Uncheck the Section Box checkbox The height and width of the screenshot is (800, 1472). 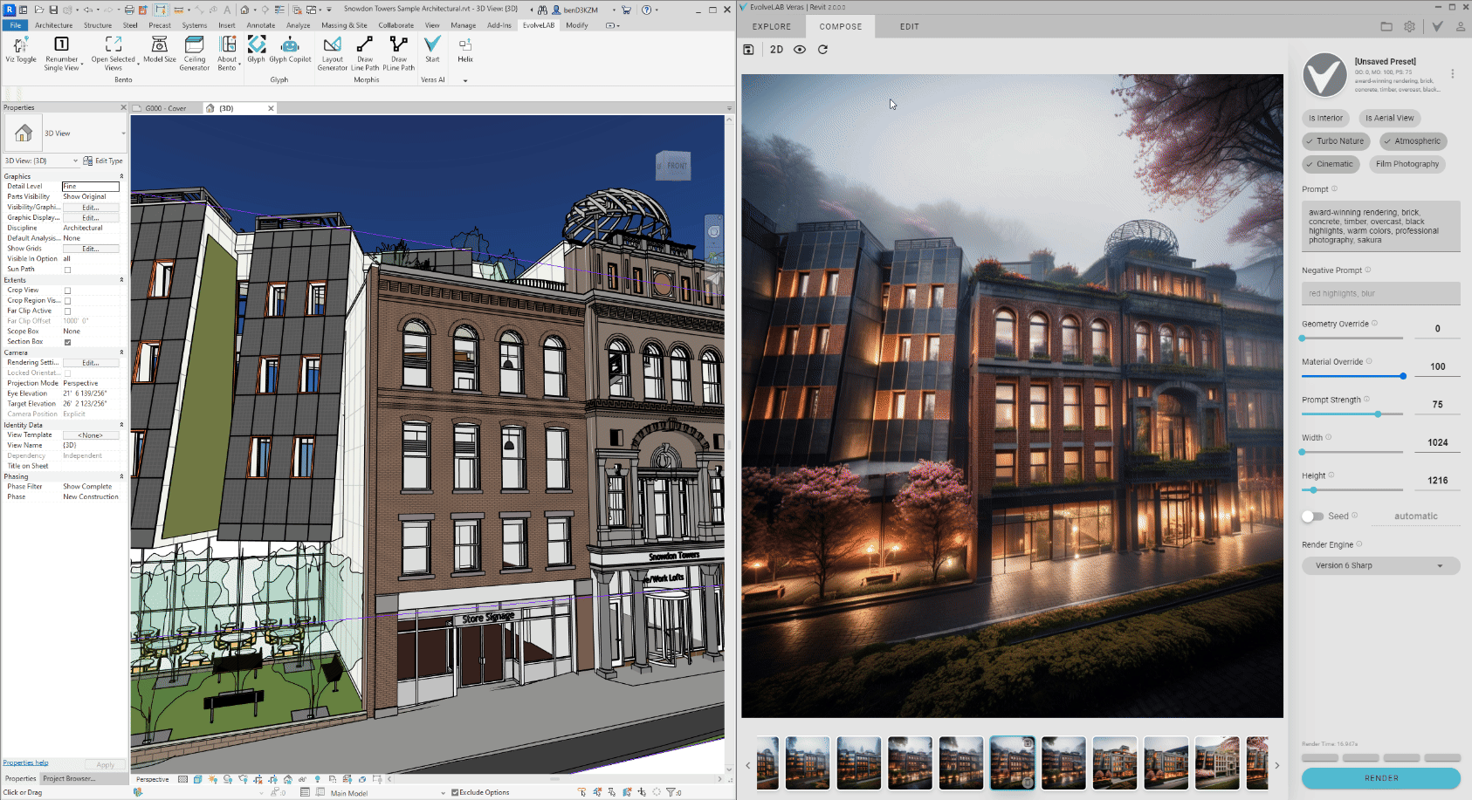[67, 342]
